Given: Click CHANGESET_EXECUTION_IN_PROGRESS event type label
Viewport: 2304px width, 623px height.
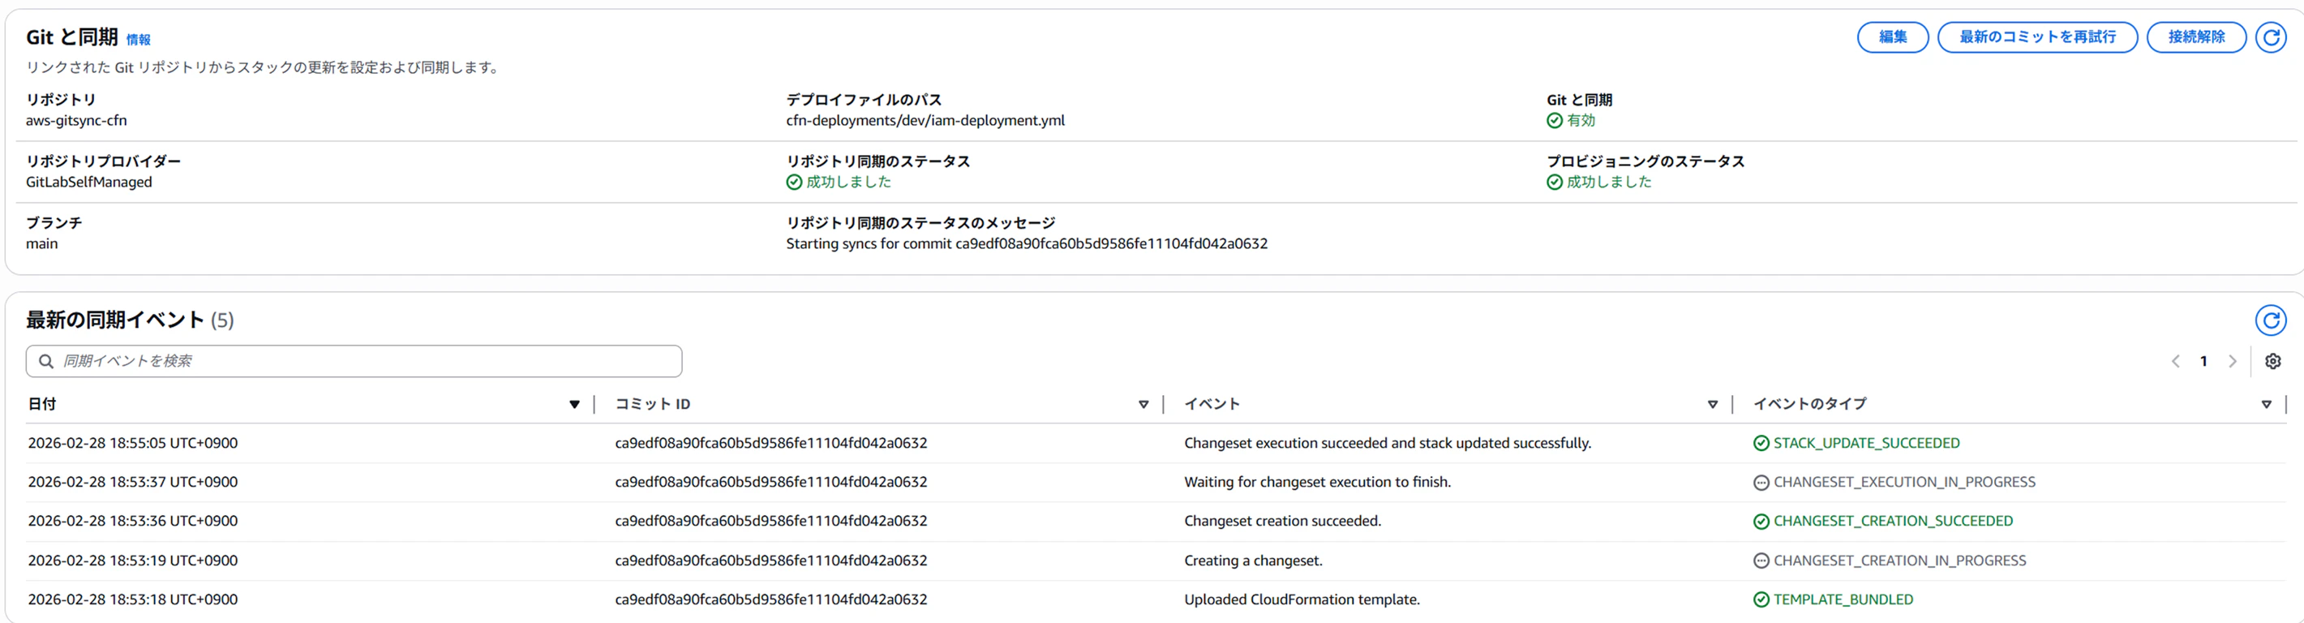Looking at the screenshot, I should [1904, 483].
